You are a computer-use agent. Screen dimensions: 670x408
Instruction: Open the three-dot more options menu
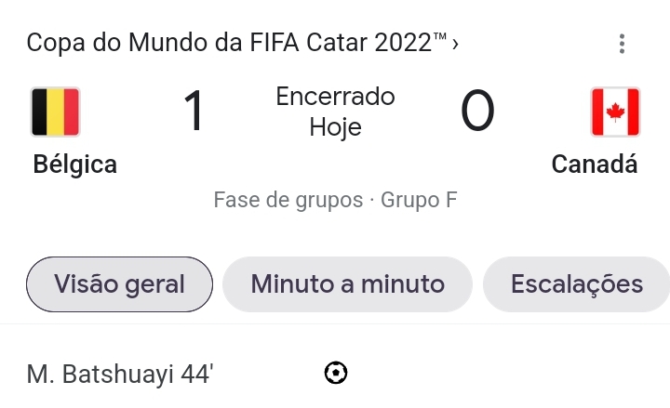pos(622,44)
